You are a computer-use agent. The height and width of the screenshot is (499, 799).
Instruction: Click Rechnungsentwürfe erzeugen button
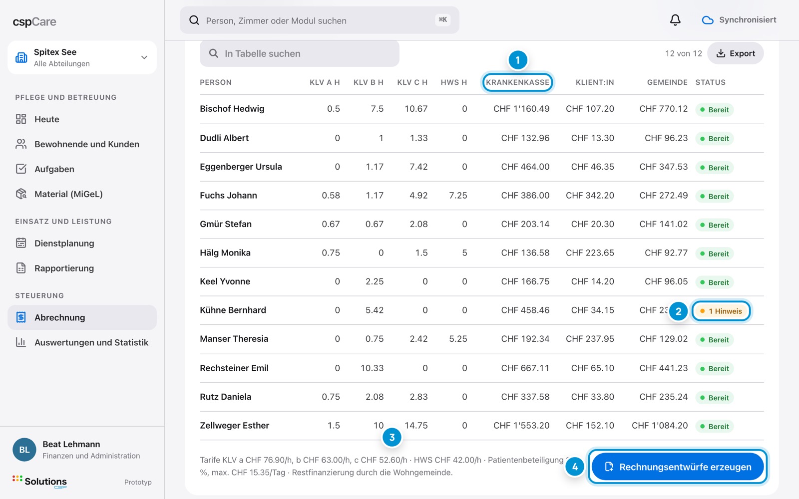point(678,467)
